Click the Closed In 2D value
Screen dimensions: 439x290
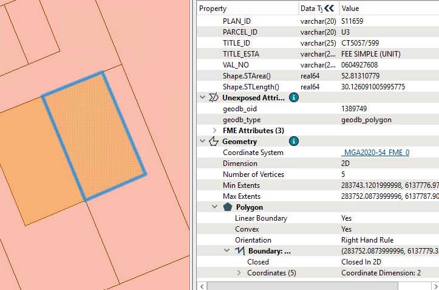361,261
